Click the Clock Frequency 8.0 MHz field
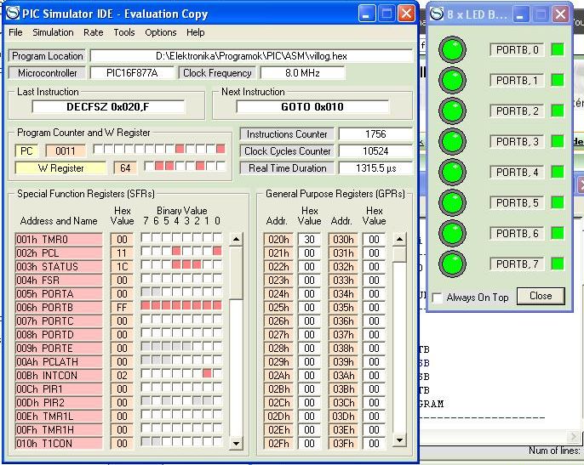Viewport: 584px width, 465px height. click(x=302, y=73)
